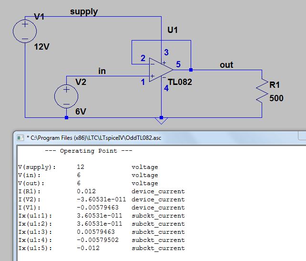Viewport: 306px width, 261px height.
Task: Click the 12V value text of V1
Action: (42, 47)
